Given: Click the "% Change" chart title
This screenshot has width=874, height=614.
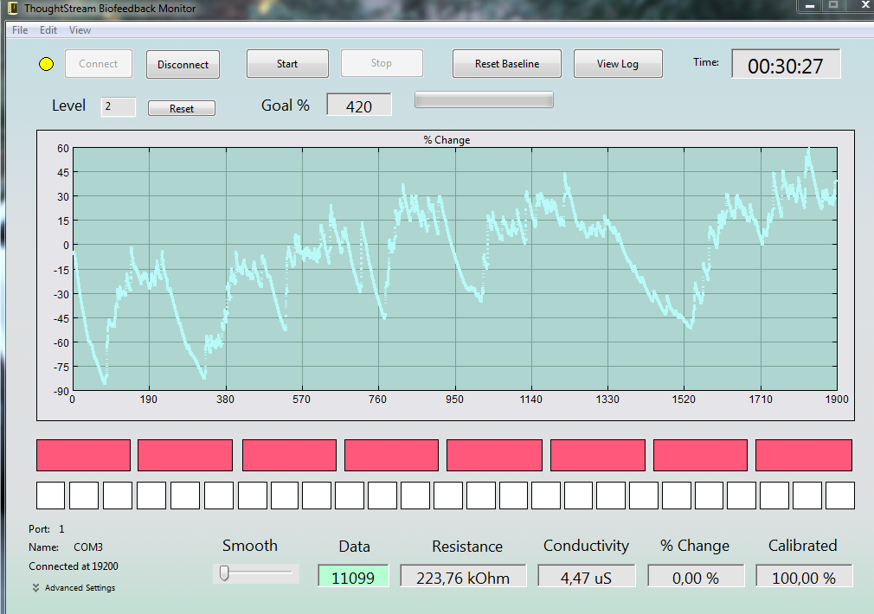Looking at the screenshot, I should [447, 140].
